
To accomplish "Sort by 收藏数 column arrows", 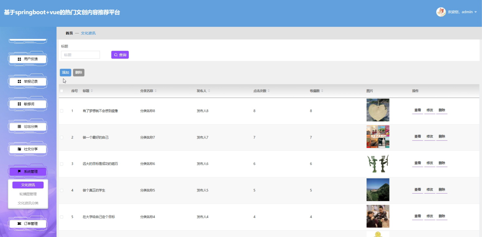I will (322, 91).
